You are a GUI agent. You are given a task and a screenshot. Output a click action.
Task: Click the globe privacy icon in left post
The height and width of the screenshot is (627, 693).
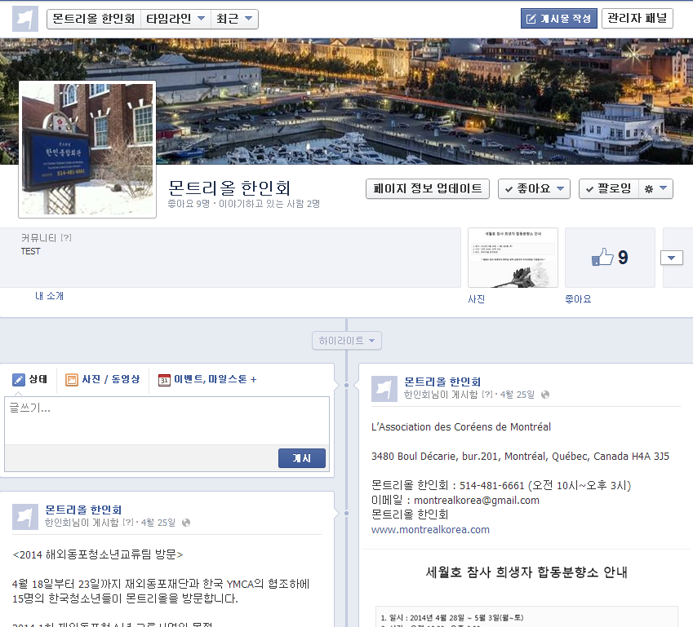(186, 523)
